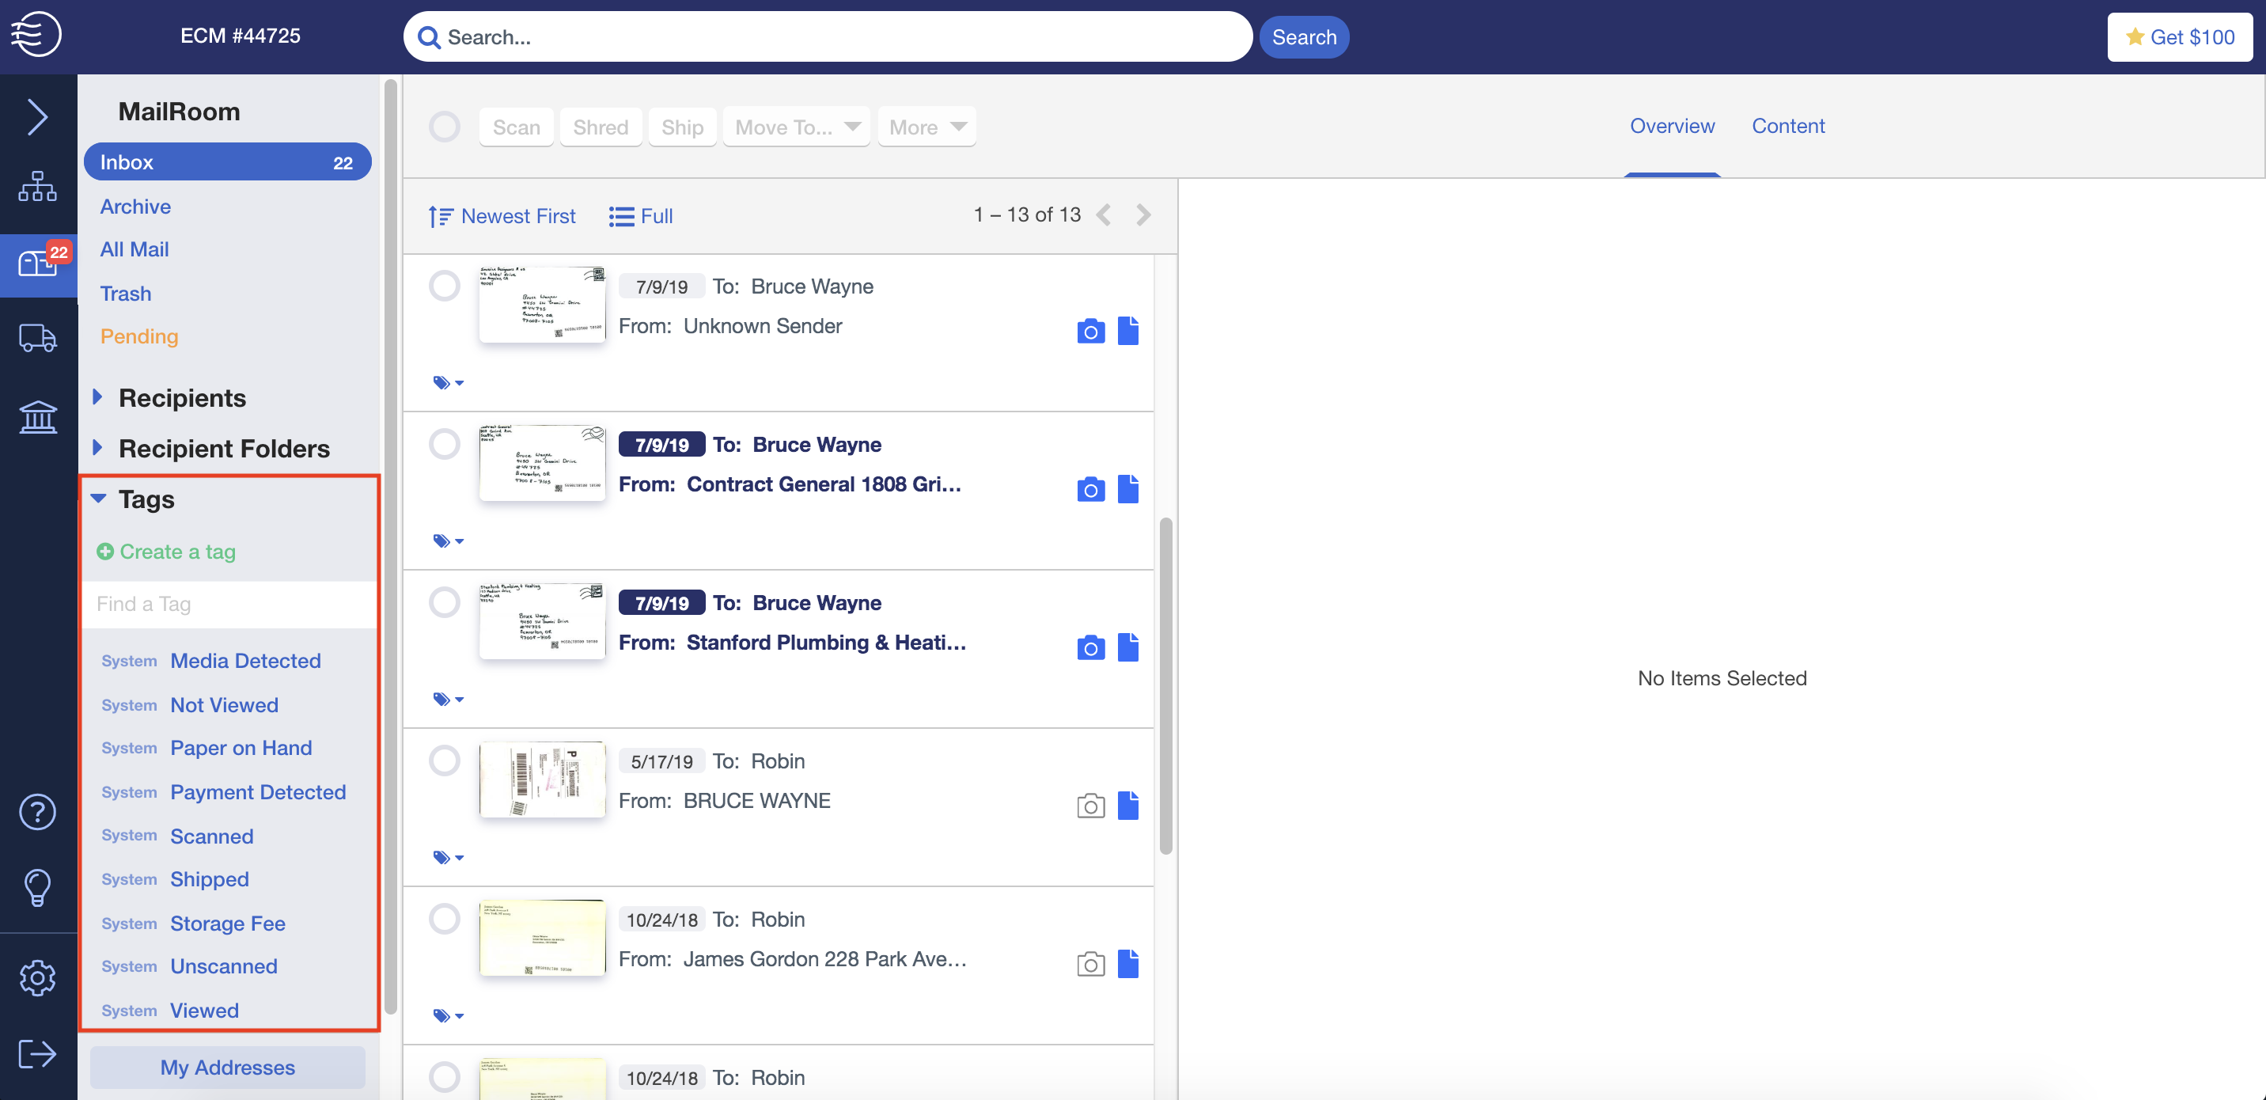This screenshot has width=2266, height=1100.
Task: Open the More actions dropdown
Action: (x=927, y=127)
